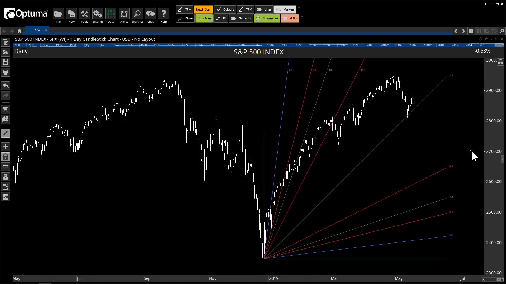Click the PL toolbar button
Screen dimensions: 506x284
point(221,18)
